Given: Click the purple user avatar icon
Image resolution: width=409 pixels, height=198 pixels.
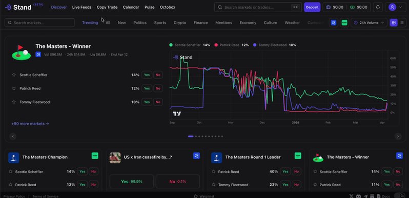Looking at the screenshot, I should (x=392, y=7).
